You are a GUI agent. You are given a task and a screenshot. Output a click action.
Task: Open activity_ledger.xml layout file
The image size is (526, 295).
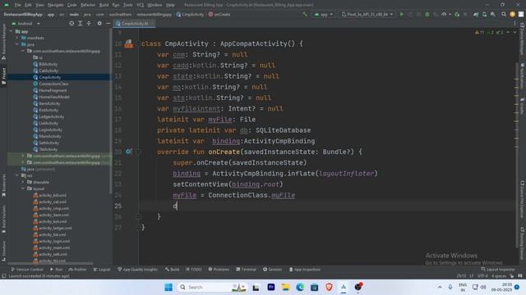55,228
